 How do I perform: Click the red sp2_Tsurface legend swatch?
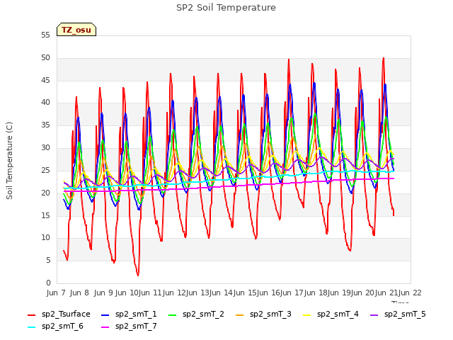coord(31,314)
